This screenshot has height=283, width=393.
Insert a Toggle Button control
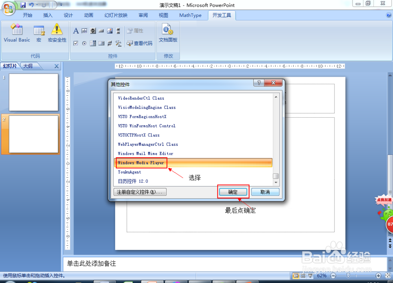(110, 43)
